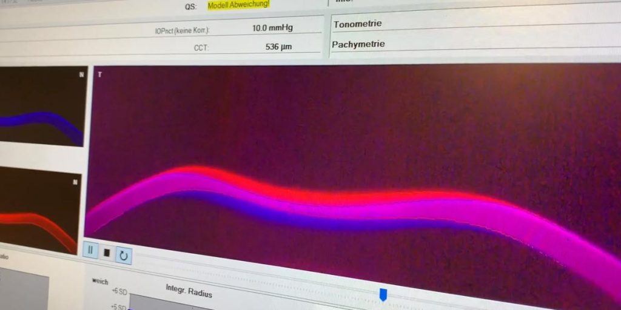Image resolution: width=621 pixels, height=310 pixels.
Task: Click the 'IOPnct (keine Korr.)' label
Action: [x=182, y=30]
